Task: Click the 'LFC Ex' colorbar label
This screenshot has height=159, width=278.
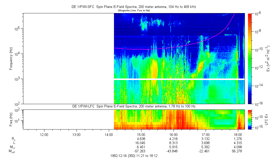Action: click(x=267, y=119)
